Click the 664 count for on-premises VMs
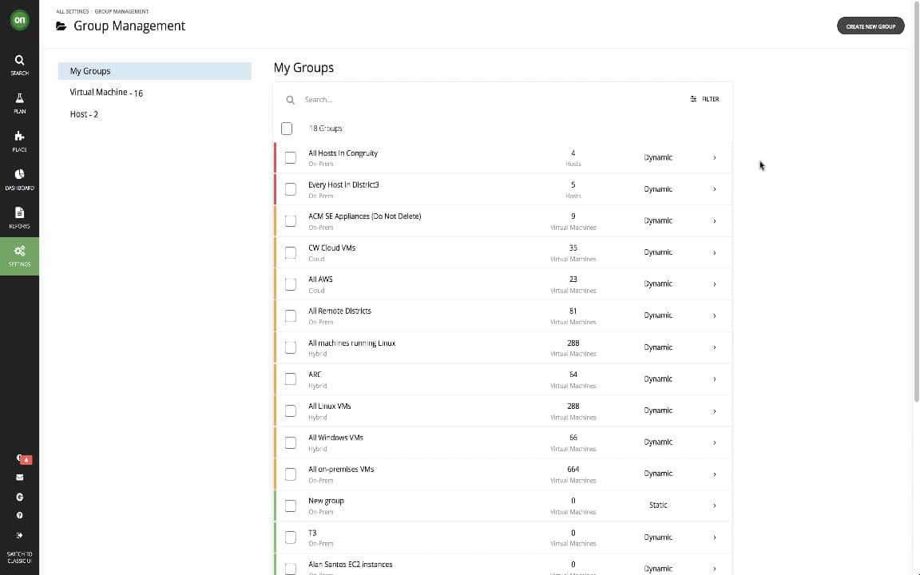The image size is (920, 575). (573, 470)
